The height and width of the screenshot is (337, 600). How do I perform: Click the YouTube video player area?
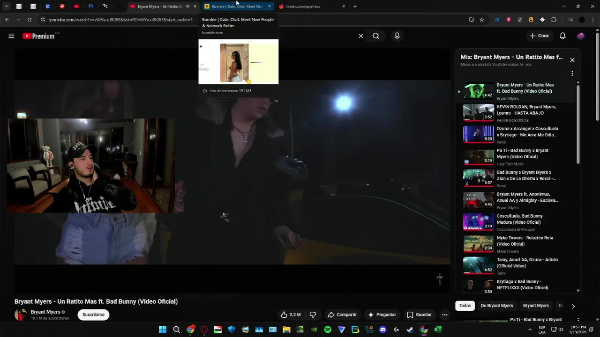232,171
